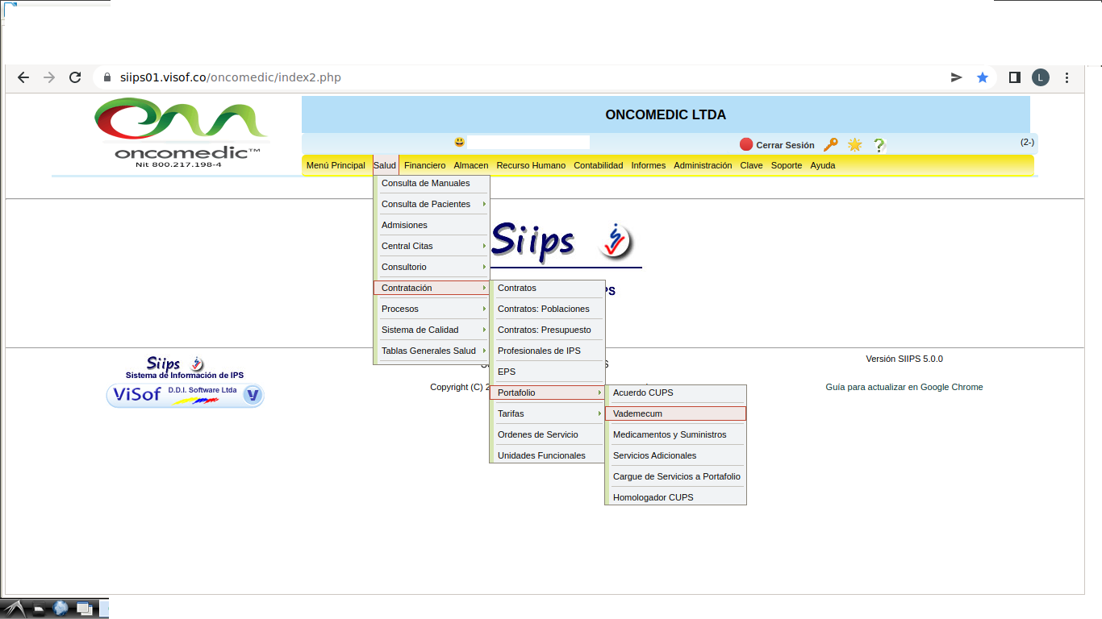Screen dimensions: 1102x619
Task: Expand the Tablas Generales Salud submenu
Action: (x=432, y=351)
